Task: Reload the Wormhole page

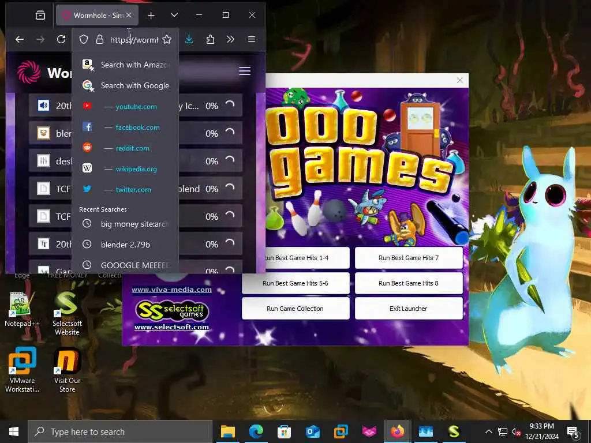Action: (x=61, y=40)
